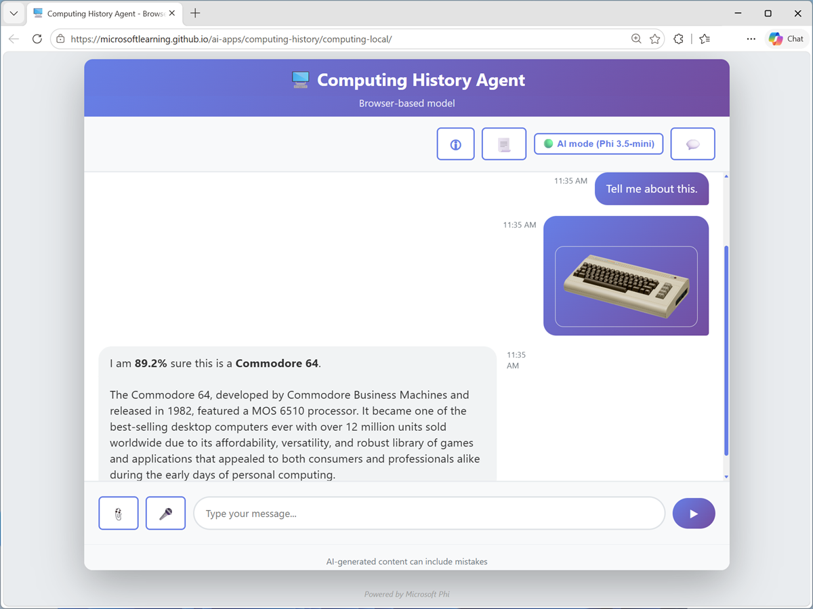
Task: Open the browser extensions puzzle icon
Action: (678, 39)
